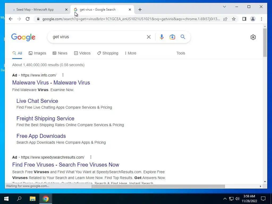
Task: Click the Chrome taskbar icon
Action: [46, 199]
